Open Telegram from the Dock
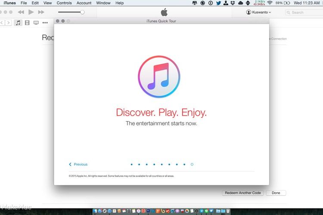This screenshot has width=323, height=215. click(x=202, y=211)
